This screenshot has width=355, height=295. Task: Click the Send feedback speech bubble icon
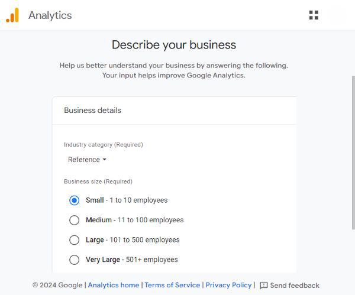pos(264,286)
